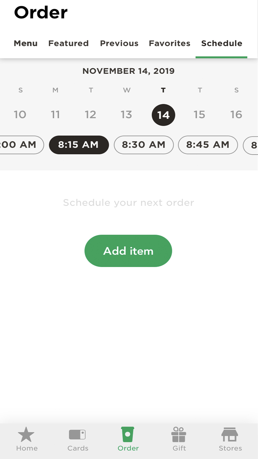Open the Cards wallet icon

(77, 435)
